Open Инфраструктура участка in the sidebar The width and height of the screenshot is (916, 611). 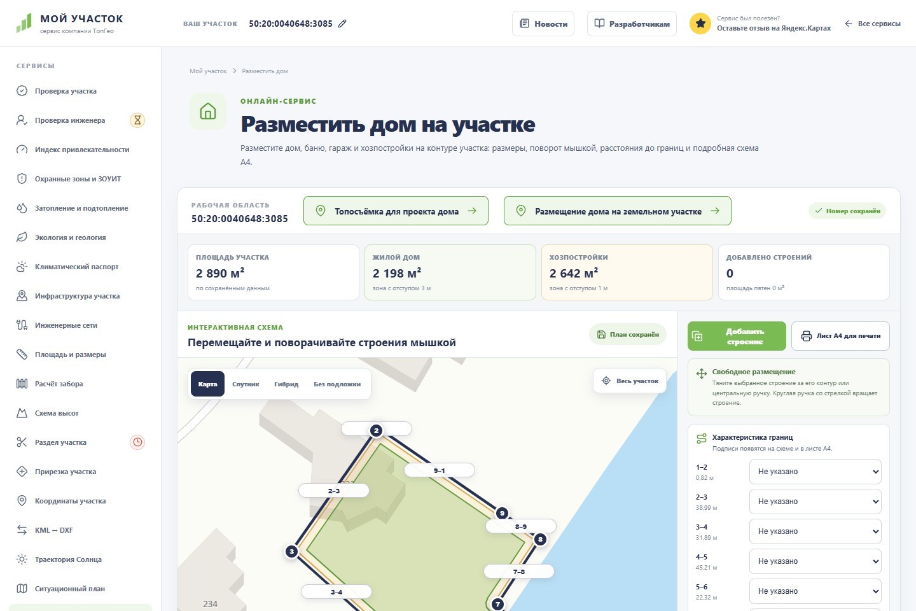click(x=81, y=296)
